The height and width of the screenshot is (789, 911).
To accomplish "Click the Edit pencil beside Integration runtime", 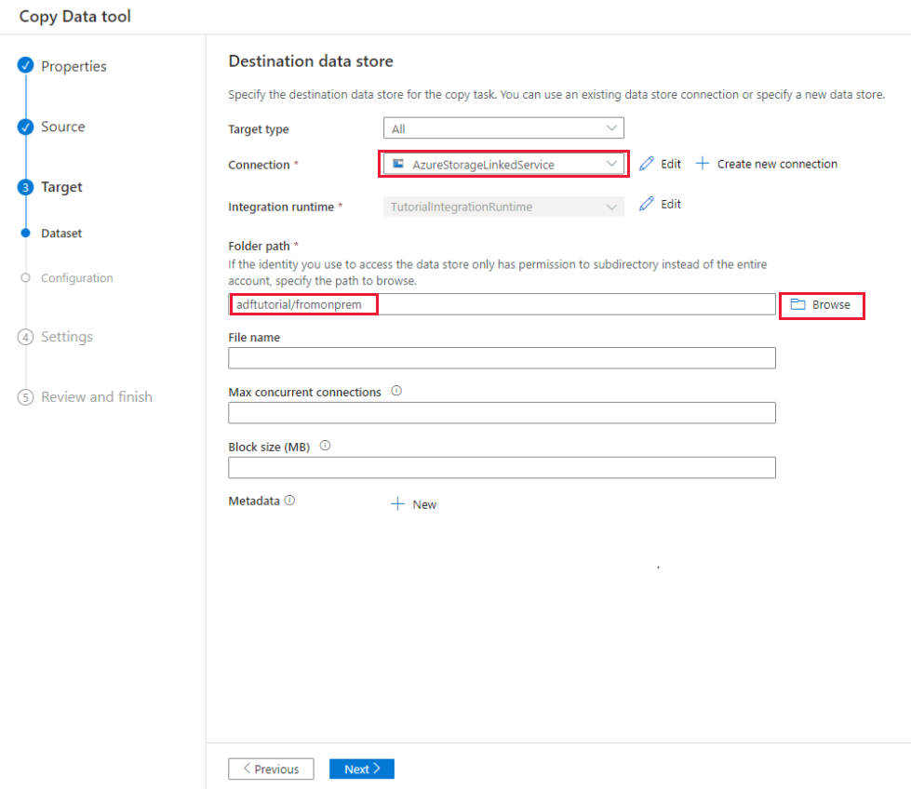I will (647, 204).
